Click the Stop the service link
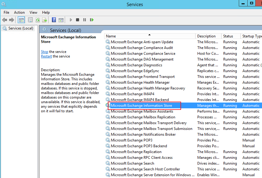262x178 pixels. click(45, 52)
